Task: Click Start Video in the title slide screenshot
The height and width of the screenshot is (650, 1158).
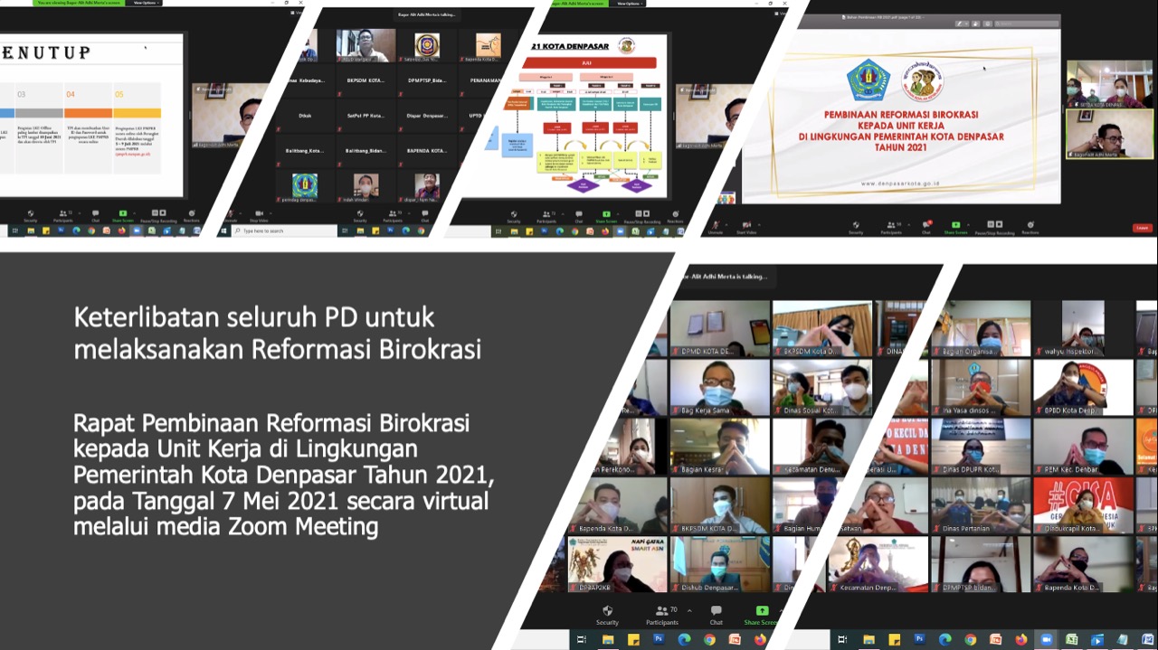Action: [746, 227]
